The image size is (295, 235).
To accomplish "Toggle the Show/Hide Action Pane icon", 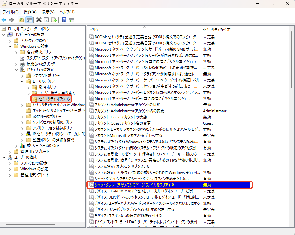I will pos(71,20).
